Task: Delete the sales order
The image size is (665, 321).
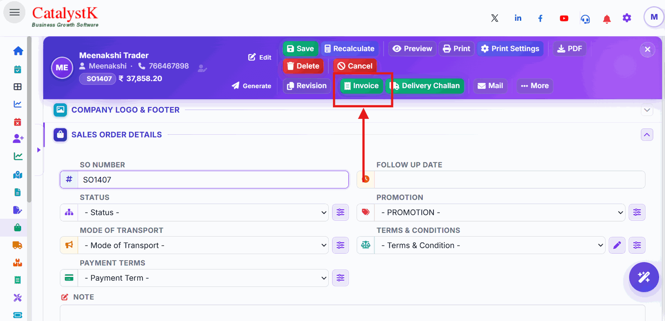Action: pyautogui.click(x=303, y=66)
